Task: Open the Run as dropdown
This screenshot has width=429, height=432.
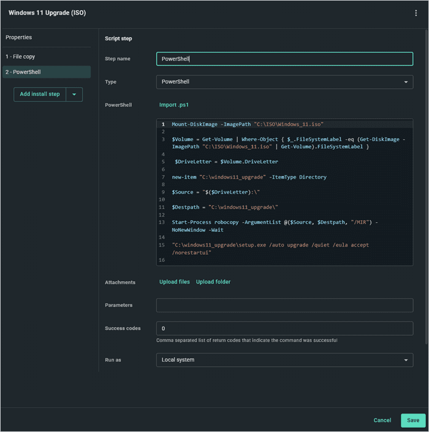Action: click(284, 360)
